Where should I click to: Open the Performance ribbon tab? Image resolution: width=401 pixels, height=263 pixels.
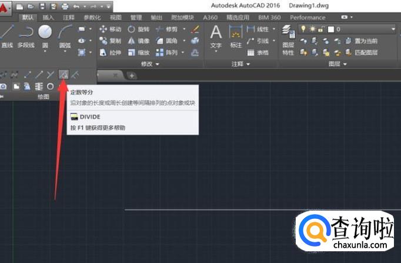pyautogui.click(x=308, y=18)
